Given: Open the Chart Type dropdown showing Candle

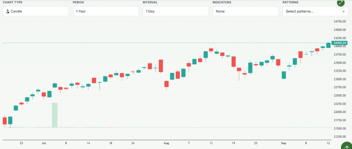Looking at the screenshot, I should click(36, 11).
